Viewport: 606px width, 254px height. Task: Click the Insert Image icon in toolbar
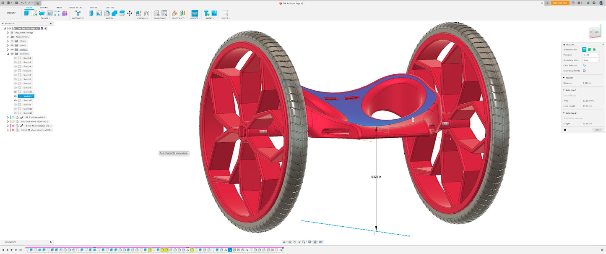click(214, 13)
